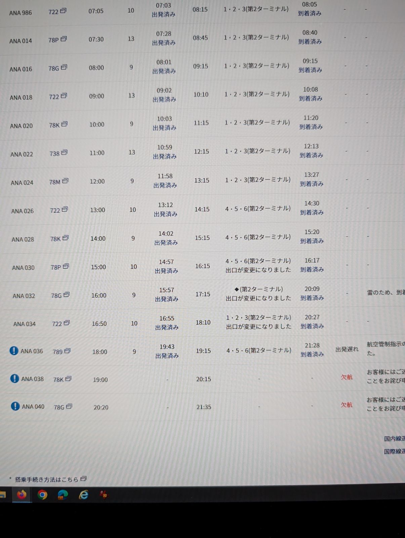Click the alert icon beside ANA 038
The width and height of the screenshot is (405, 538).
click(14, 379)
